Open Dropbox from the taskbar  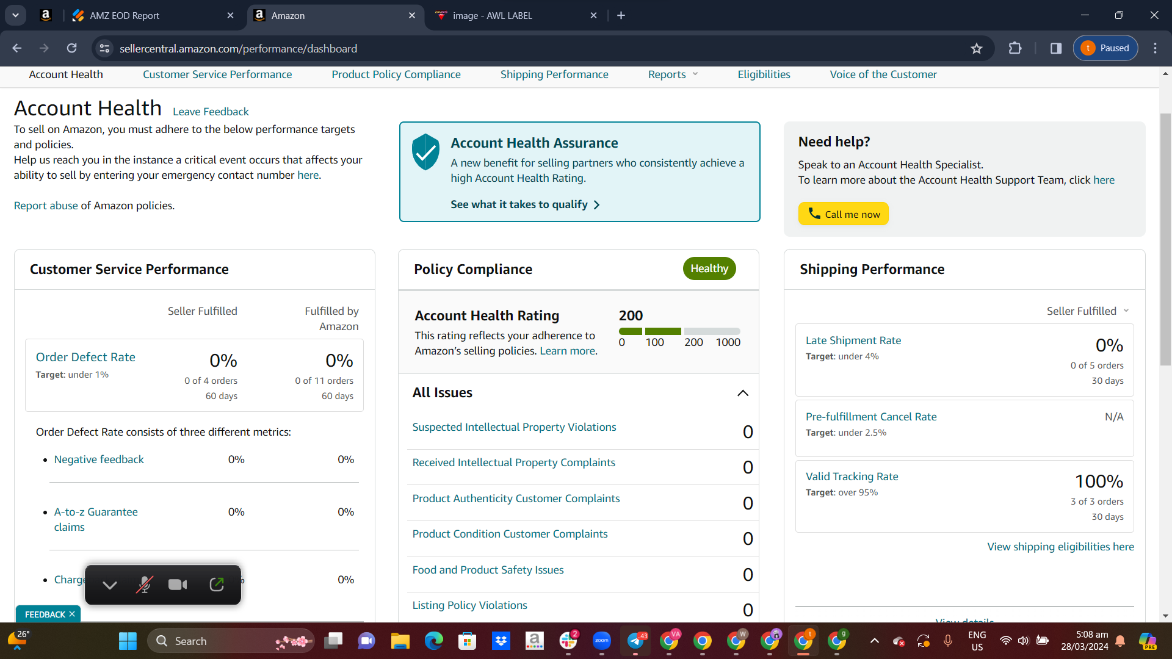501,641
